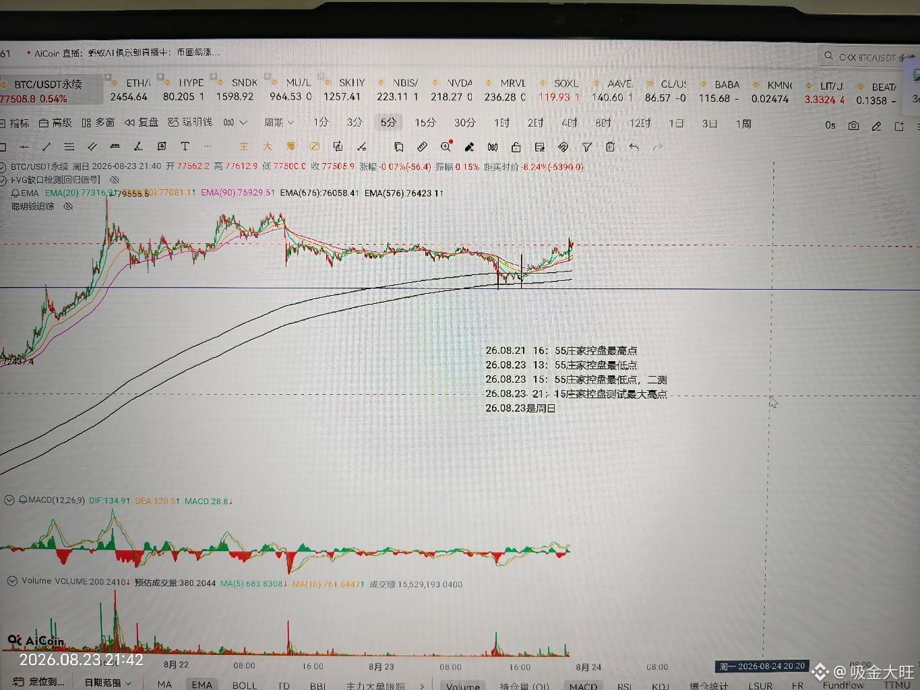Open the 多窗 multi-window layout
The height and width of the screenshot is (690, 920).
(x=98, y=123)
